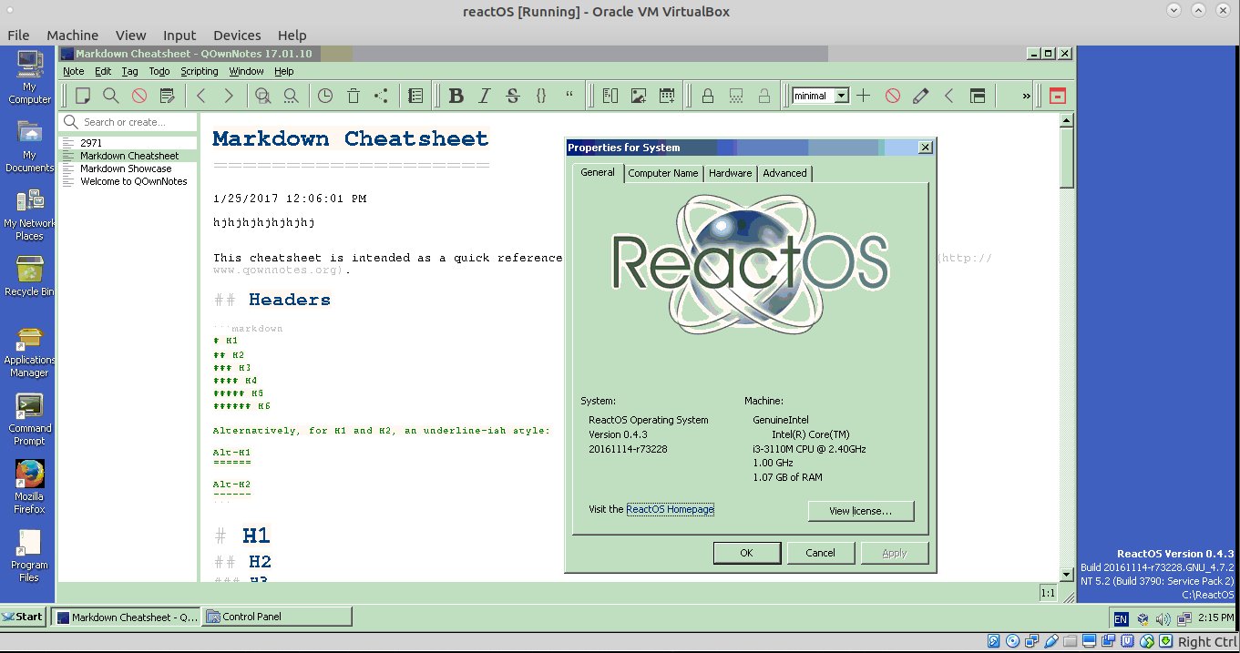
Task: Create a new note with the toolbar icon
Action: (83, 96)
